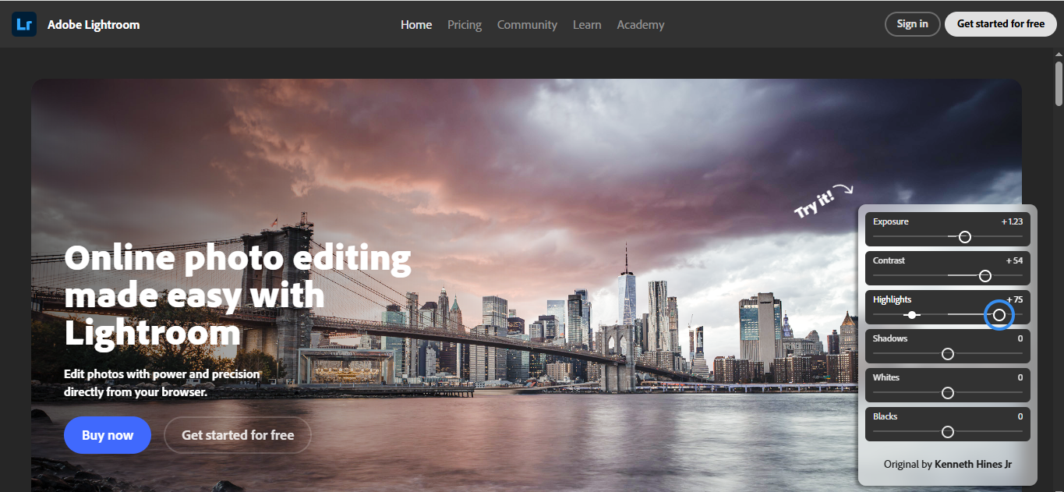The height and width of the screenshot is (492, 1064).
Task: Click the Blacks slider handle
Action: tap(948, 432)
